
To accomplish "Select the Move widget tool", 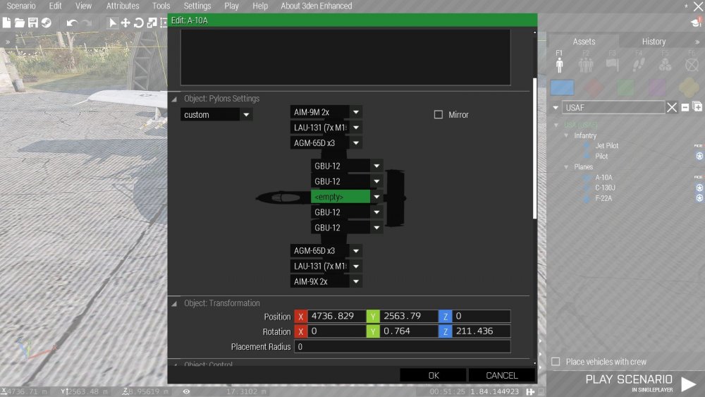I will point(125,23).
